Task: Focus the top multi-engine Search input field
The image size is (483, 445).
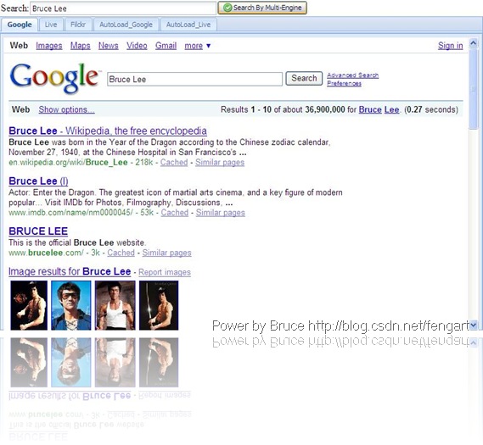Action: click(x=123, y=8)
